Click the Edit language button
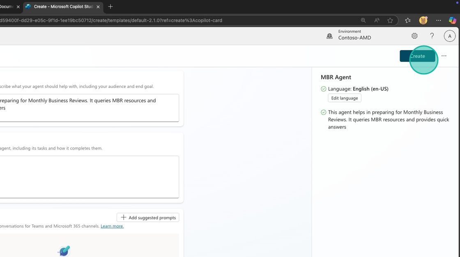This screenshot has height=257, width=460. [x=344, y=98]
